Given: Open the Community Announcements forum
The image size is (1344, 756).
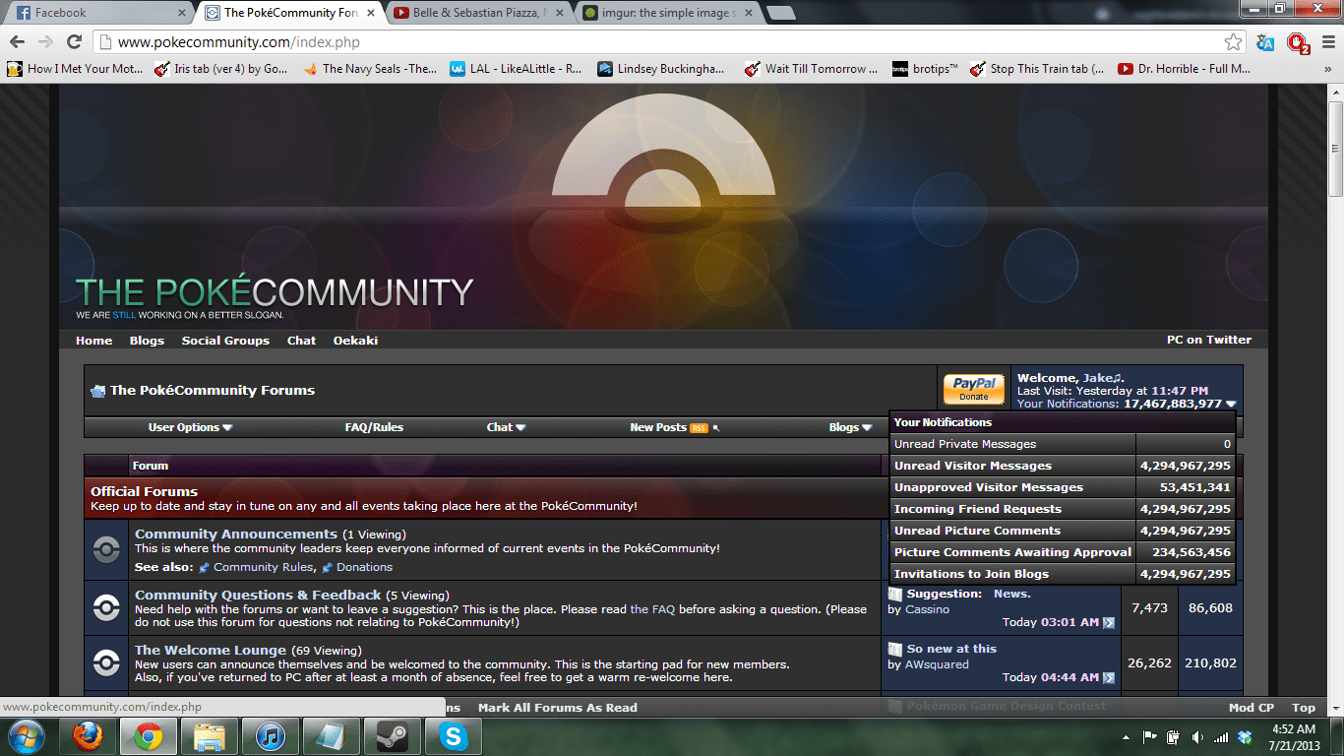Looking at the screenshot, I should click(x=236, y=534).
